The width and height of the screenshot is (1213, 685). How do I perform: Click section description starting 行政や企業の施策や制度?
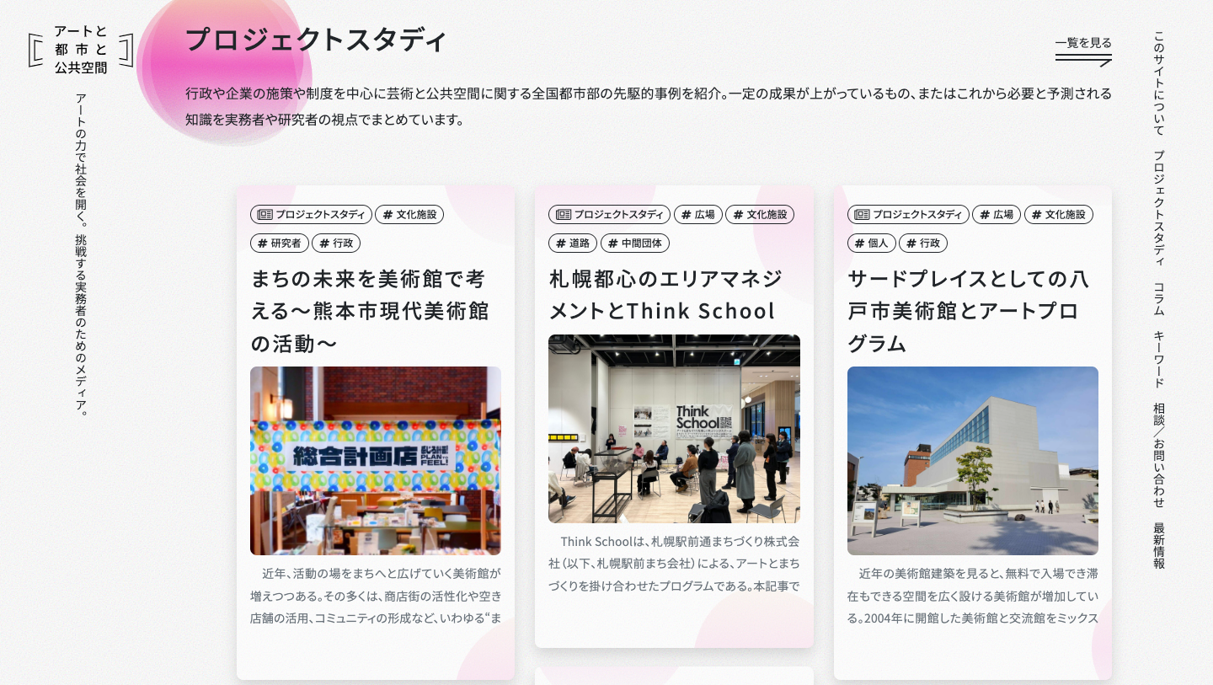(649, 106)
